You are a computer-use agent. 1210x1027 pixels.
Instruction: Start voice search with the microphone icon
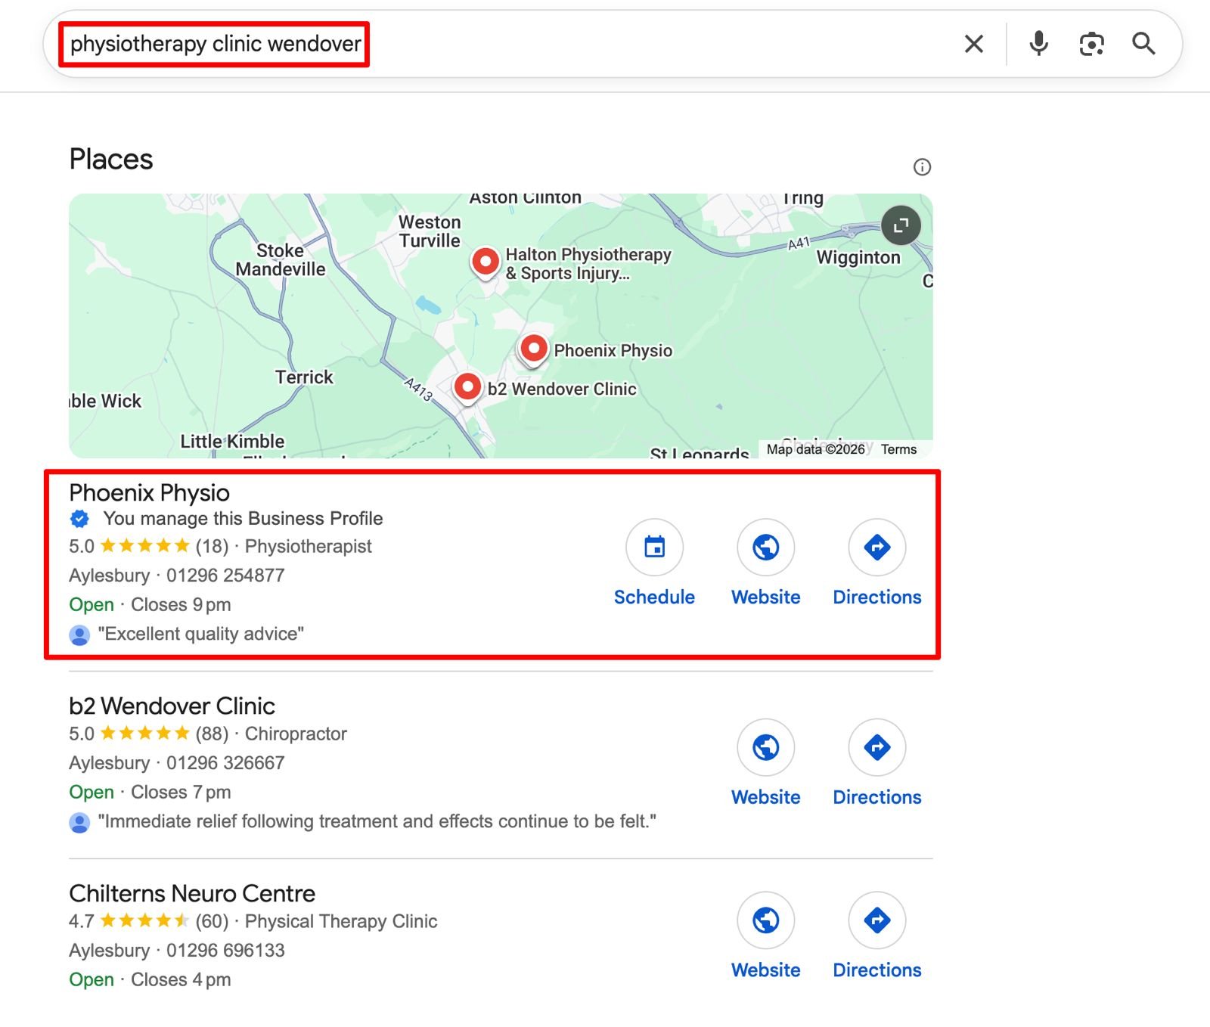pos(1038,44)
